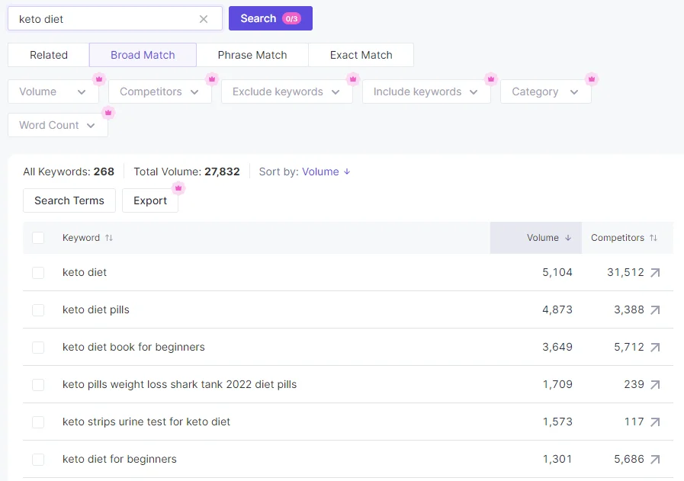Viewport: 684px width, 481px height.
Task: Switch to the Exact Match tab
Action: point(361,55)
